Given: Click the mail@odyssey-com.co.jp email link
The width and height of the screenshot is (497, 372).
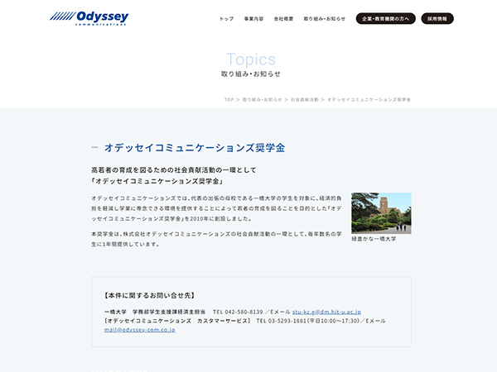Looking at the screenshot, I should click(x=139, y=329).
